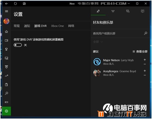
Task: Select the 网络 settings tab
Action: point(71,26)
